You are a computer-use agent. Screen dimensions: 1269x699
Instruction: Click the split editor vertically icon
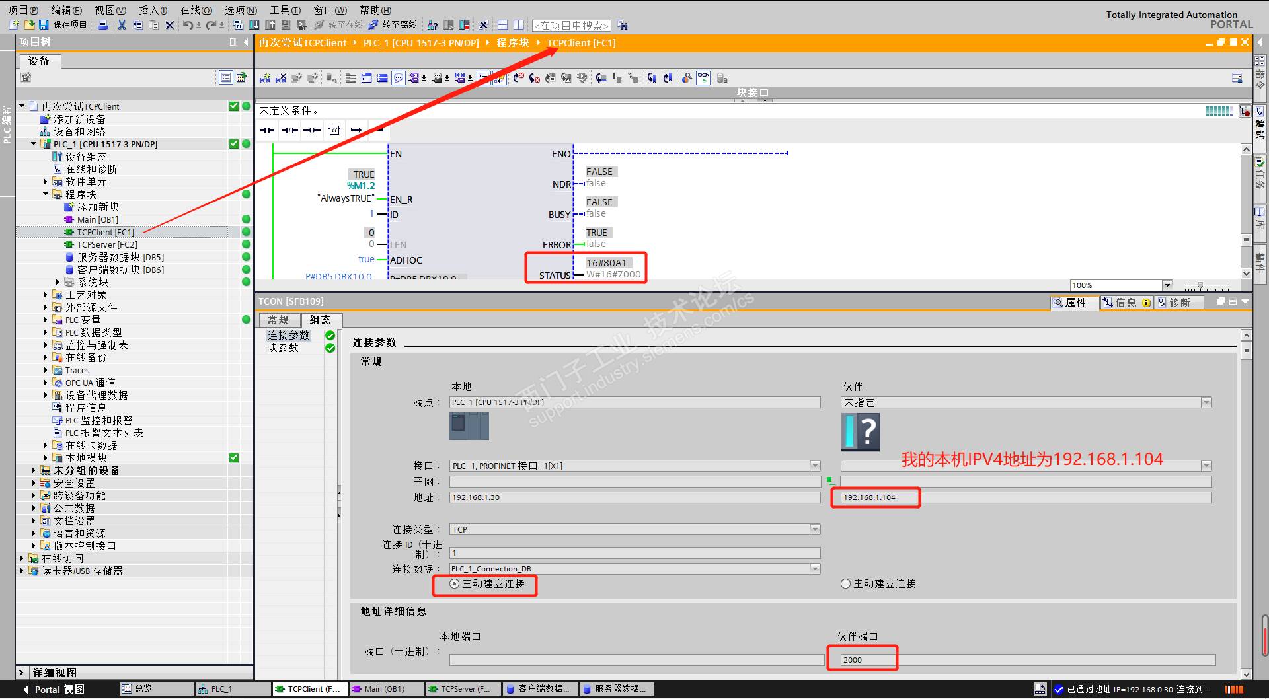tap(519, 25)
